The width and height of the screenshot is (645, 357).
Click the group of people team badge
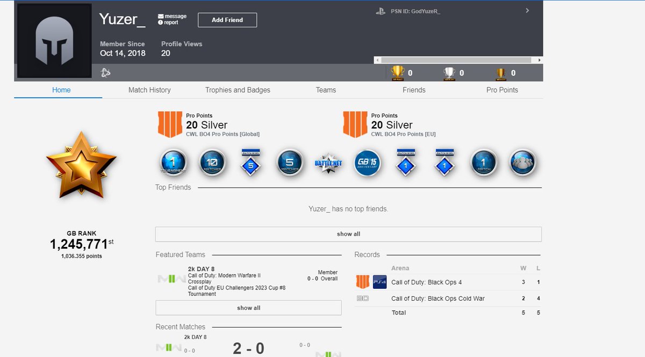(523, 163)
